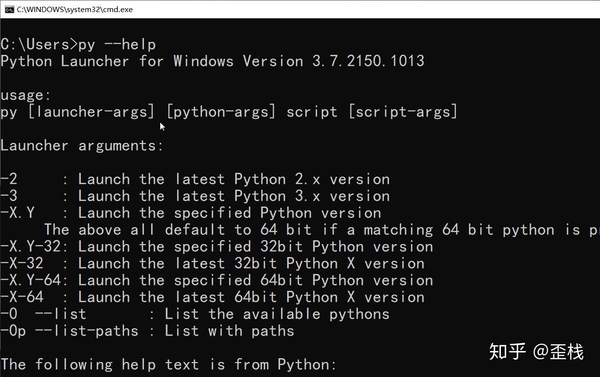Viewport: 600px width, 377px height.
Task: Select the -3 launcher argument line
Action: point(192,195)
